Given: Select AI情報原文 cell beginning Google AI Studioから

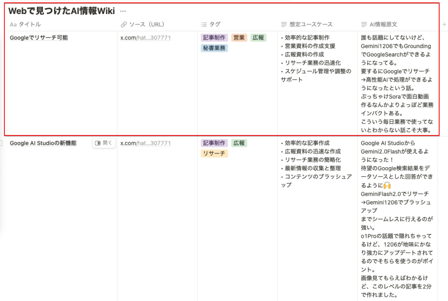Looking at the screenshot, I should click(x=398, y=219).
